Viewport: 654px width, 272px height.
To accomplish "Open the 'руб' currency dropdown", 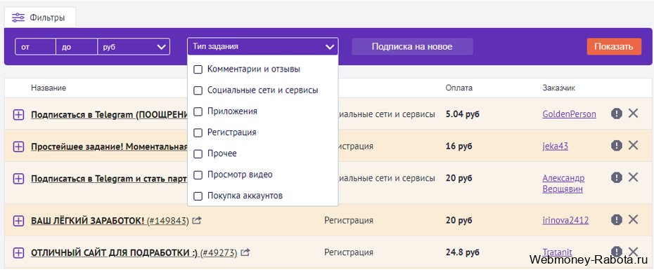I will coord(134,46).
